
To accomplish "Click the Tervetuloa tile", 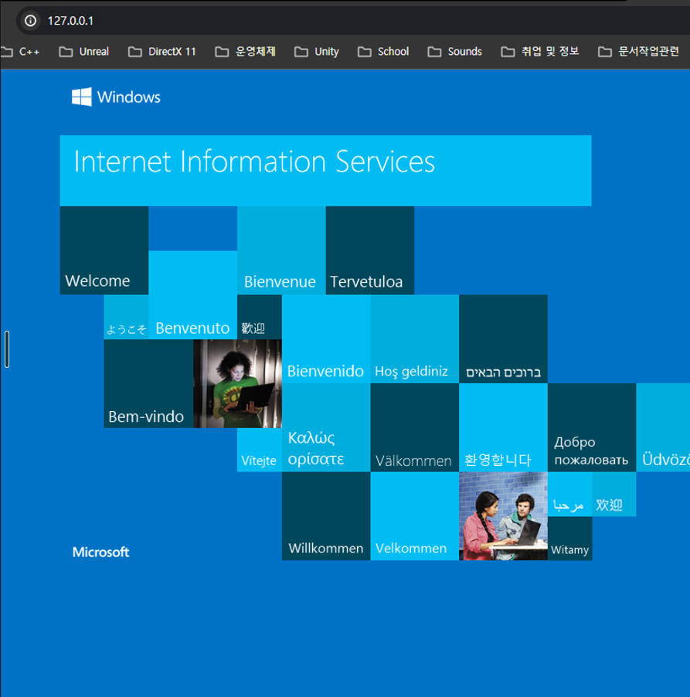I will 370,250.
